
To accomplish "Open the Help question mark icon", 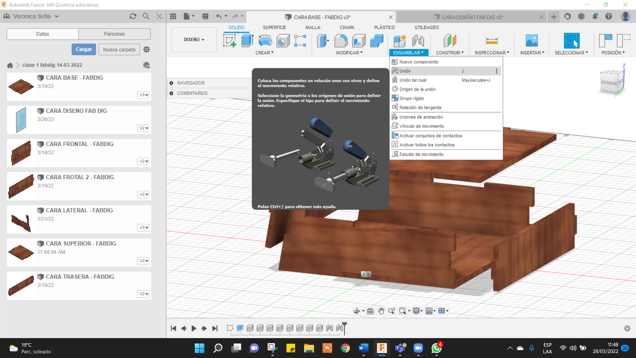I will click(609, 16).
